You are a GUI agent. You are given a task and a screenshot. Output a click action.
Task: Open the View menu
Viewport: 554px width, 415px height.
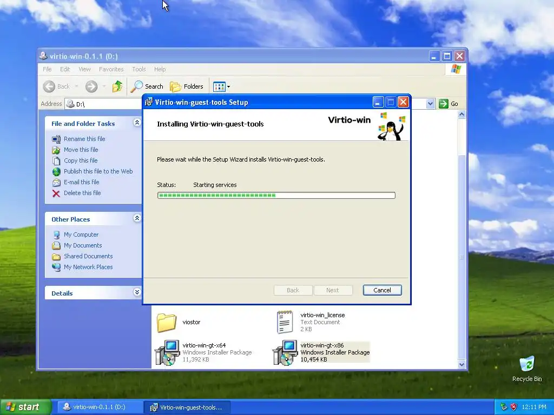tap(84, 69)
